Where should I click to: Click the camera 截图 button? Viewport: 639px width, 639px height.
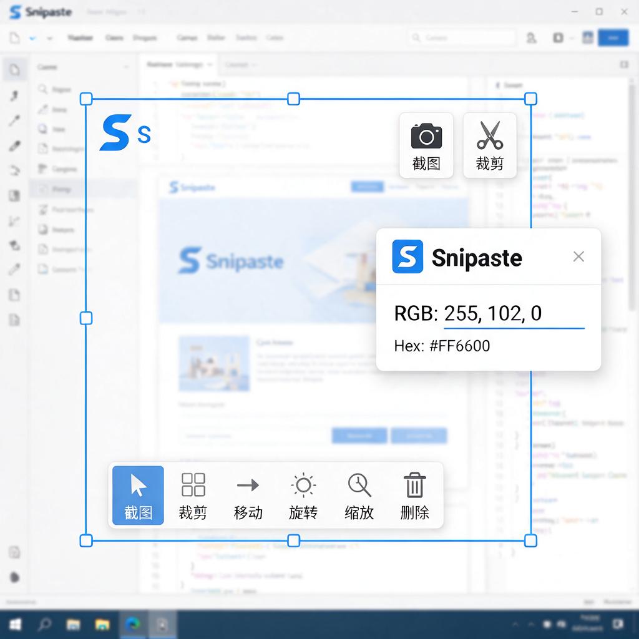point(426,145)
